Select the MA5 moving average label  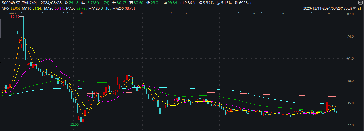click(5, 8)
